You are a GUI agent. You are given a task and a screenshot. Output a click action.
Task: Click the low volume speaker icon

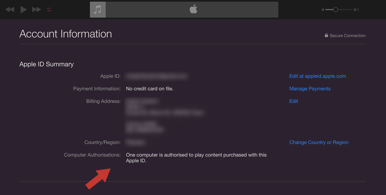(322, 9)
